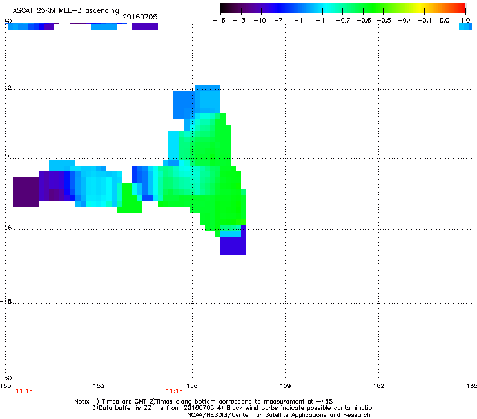Click the -46 latitude axis label
Viewport: 477px width, 419px height.
tap(6, 228)
